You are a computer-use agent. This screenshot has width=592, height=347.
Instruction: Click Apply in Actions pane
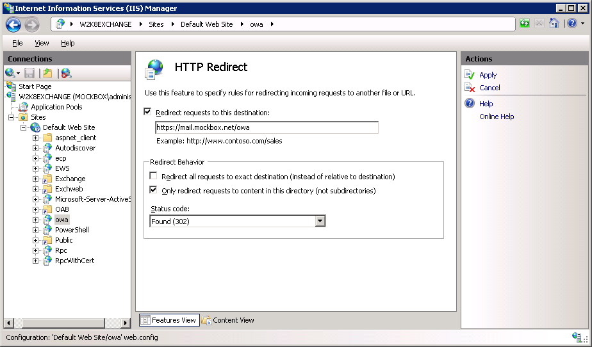point(488,75)
